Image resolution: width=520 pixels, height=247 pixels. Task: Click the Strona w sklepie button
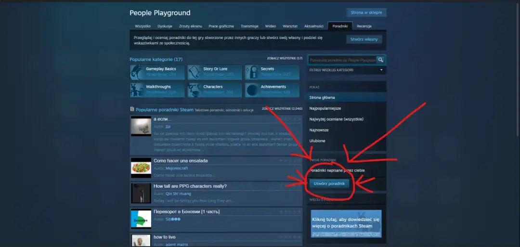tap(366, 13)
